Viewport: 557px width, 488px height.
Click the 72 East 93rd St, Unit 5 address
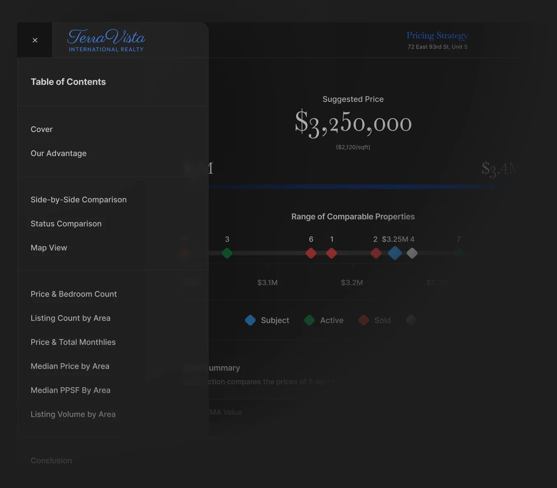[x=437, y=47]
